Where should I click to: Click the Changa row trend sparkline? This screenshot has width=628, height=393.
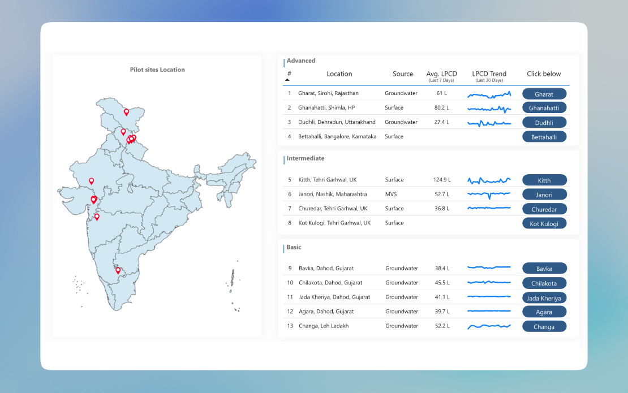(489, 327)
